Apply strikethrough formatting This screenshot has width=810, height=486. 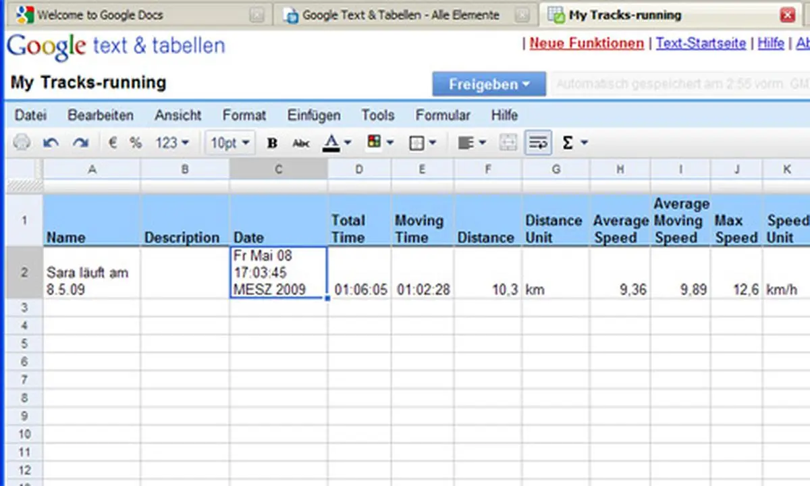tap(300, 142)
